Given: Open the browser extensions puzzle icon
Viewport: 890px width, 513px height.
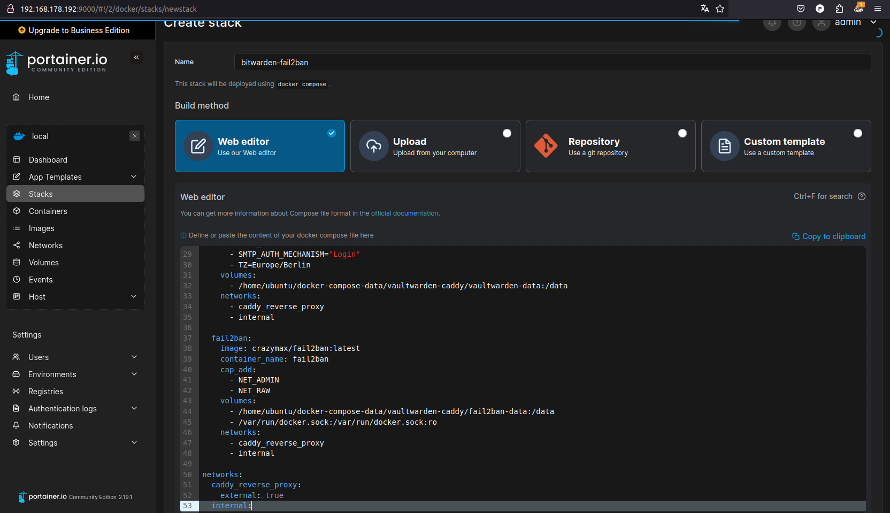Looking at the screenshot, I should (839, 9).
